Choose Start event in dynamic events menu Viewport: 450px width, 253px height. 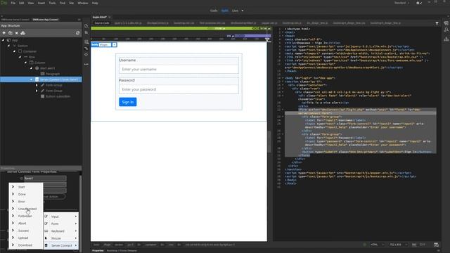click(26, 187)
